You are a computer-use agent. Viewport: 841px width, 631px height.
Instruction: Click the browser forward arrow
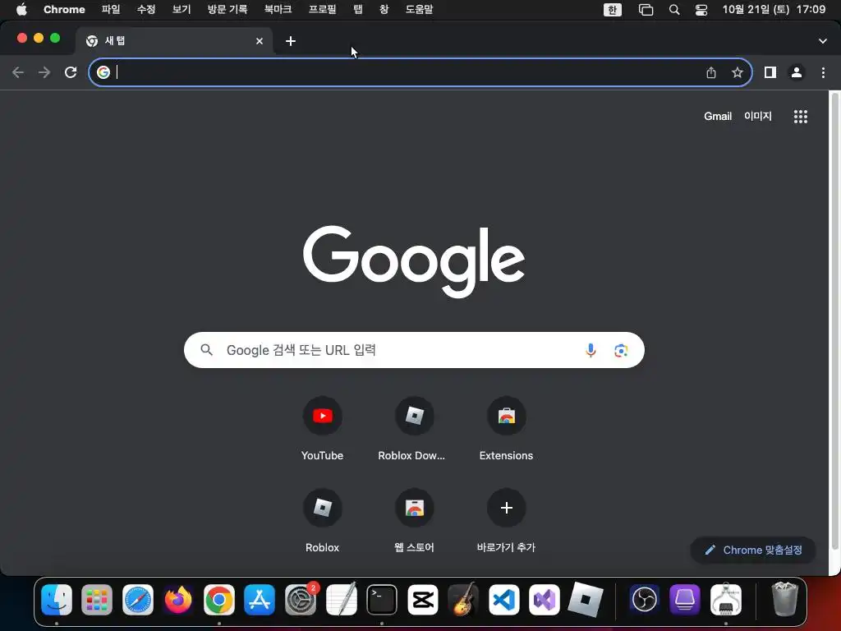tap(44, 72)
